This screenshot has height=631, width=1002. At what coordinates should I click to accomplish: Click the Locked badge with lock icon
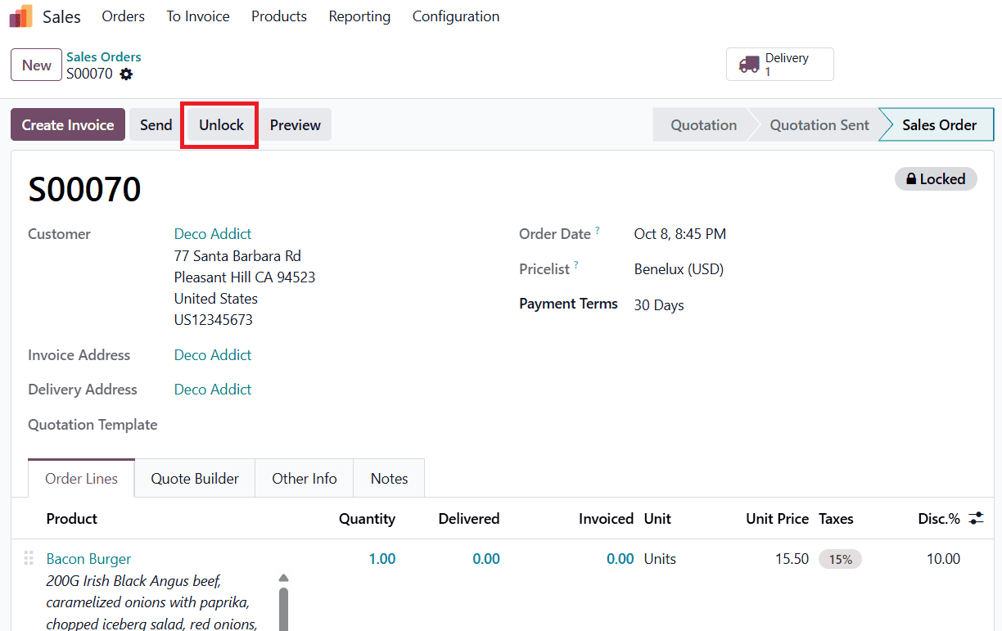[935, 179]
